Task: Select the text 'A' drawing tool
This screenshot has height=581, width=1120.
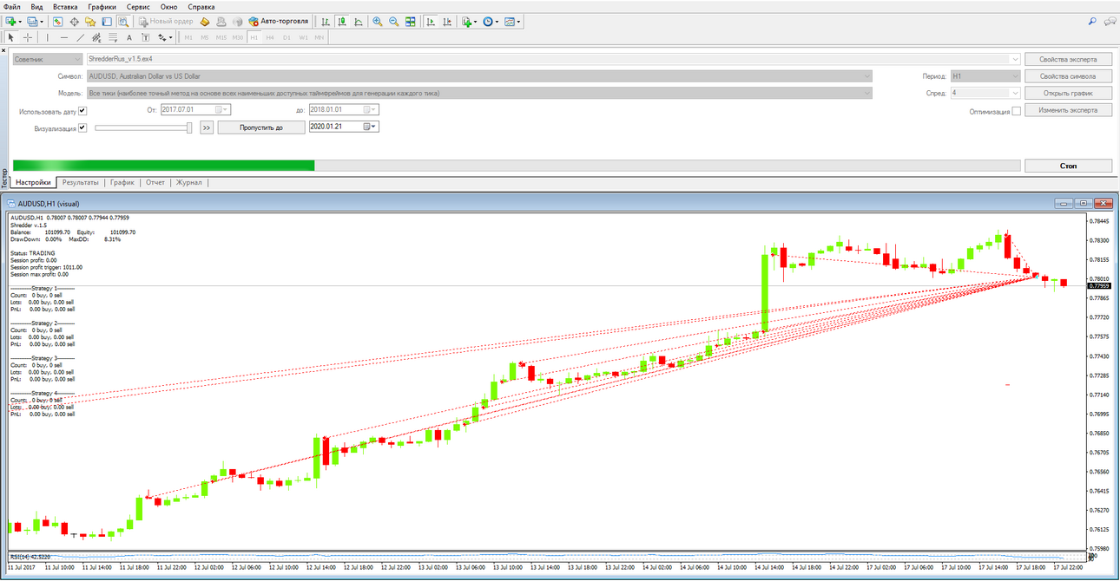Action: point(129,37)
